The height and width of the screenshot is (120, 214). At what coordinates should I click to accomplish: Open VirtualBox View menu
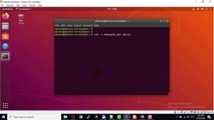(x=18, y=5)
